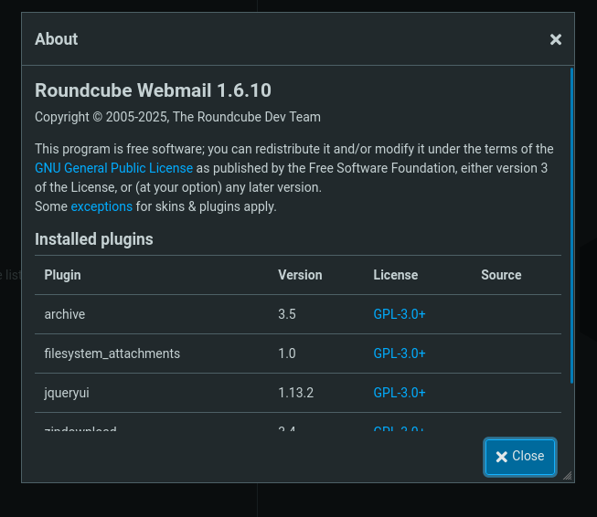Open GPL-3.0+ license link for jqueryui
This screenshot has width=597, height=517.
point(400,393)
